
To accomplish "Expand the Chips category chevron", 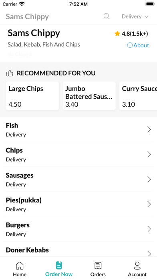I will pyautogui.click(x=149, y=154).
